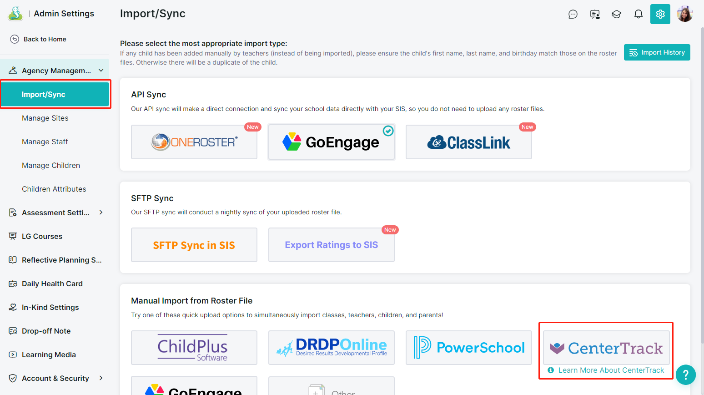Select SFTP Sync in SIS
This screenshot has height=395, width=704.
[194, 245]
